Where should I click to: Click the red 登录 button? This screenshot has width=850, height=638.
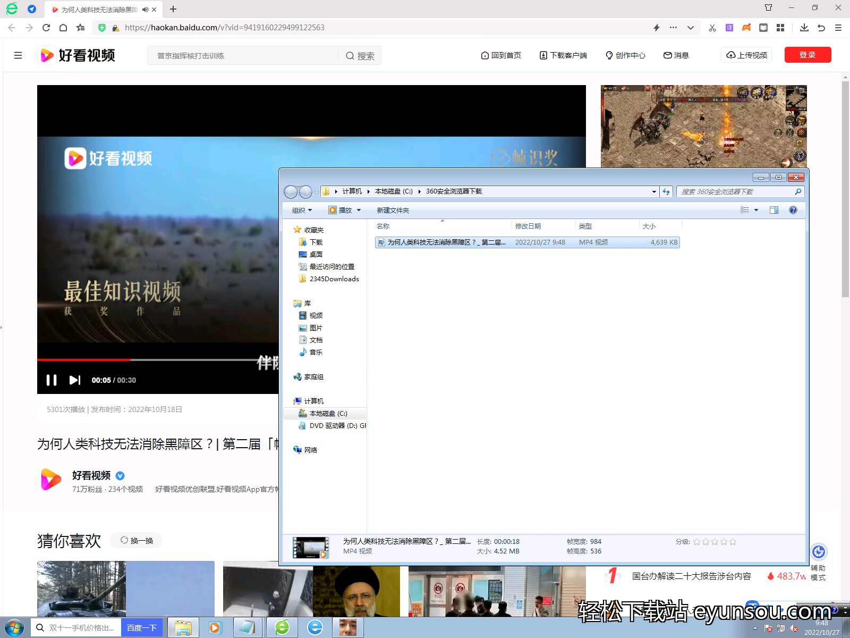[x=807, y=55]
